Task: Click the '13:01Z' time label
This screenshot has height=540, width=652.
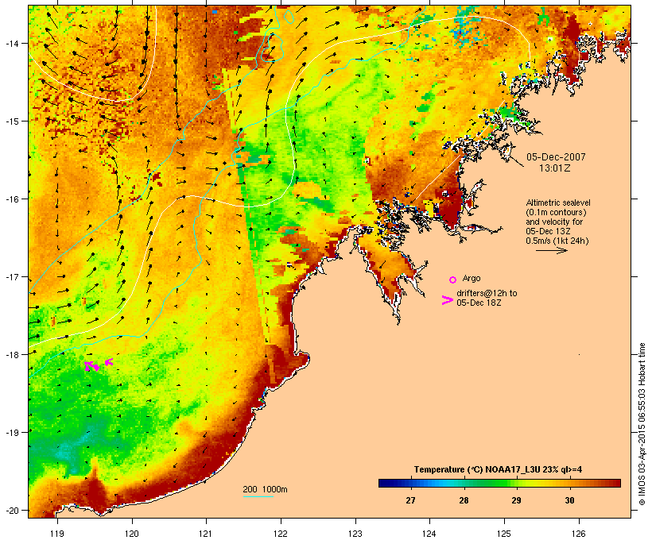Action: point(555,168)
